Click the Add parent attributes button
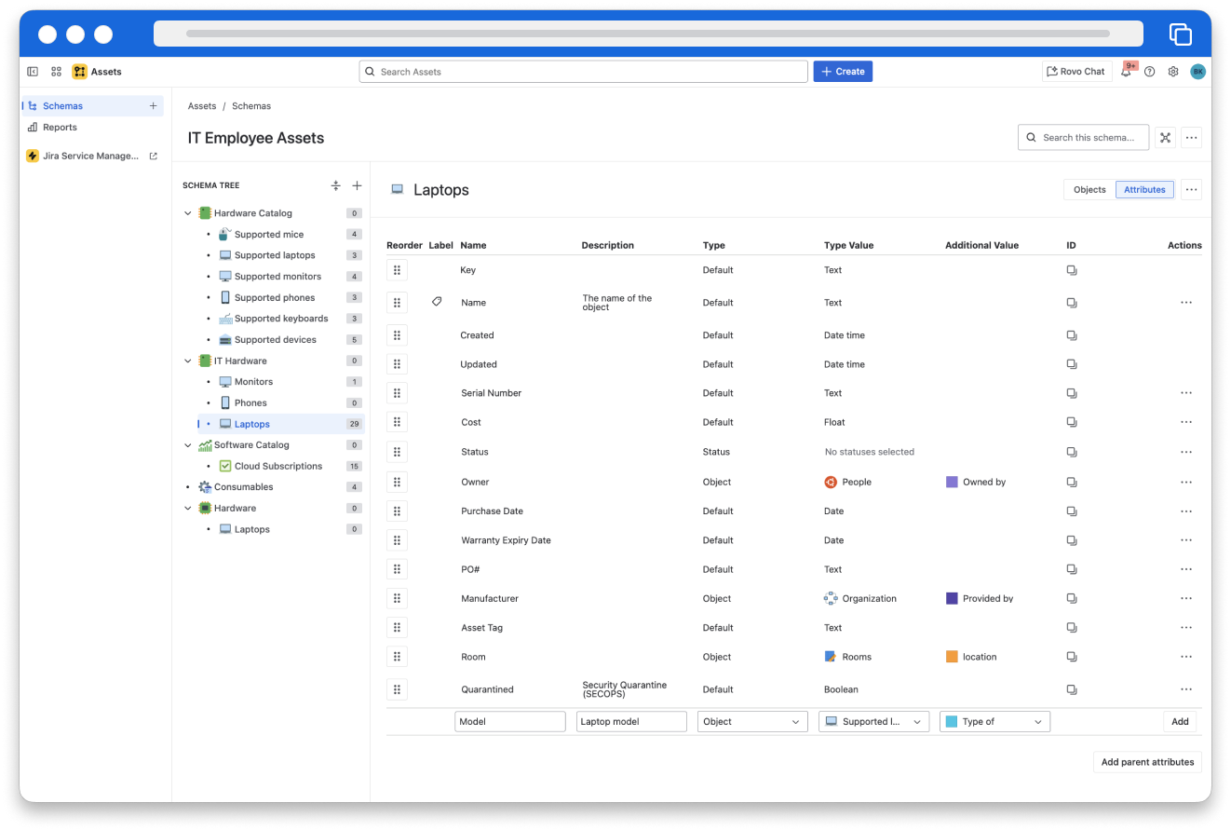1231x831 pixels. pyautogui.click(x=1147, y=762)
